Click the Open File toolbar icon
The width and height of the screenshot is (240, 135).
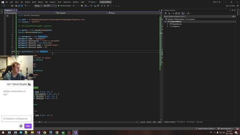tap(16, 6)
